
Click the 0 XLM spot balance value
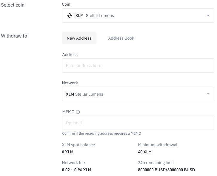(68, 152)
